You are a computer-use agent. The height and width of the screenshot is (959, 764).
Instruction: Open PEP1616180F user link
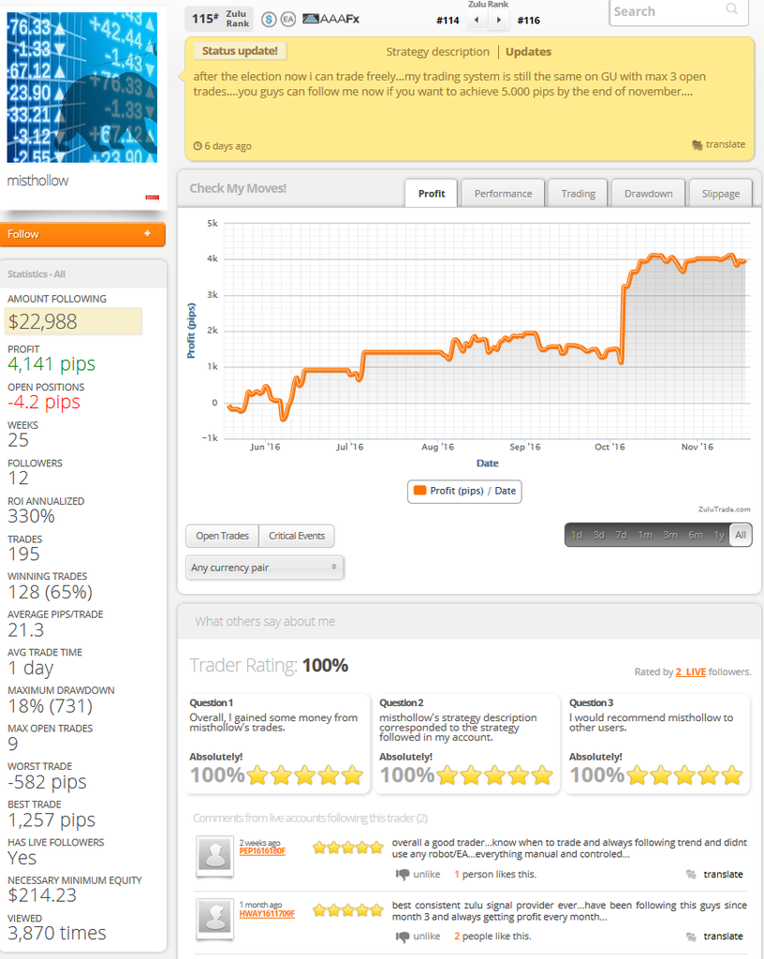point(262,851)
